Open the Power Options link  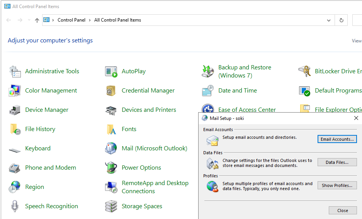pyautogui.click(x=141, y=168)
